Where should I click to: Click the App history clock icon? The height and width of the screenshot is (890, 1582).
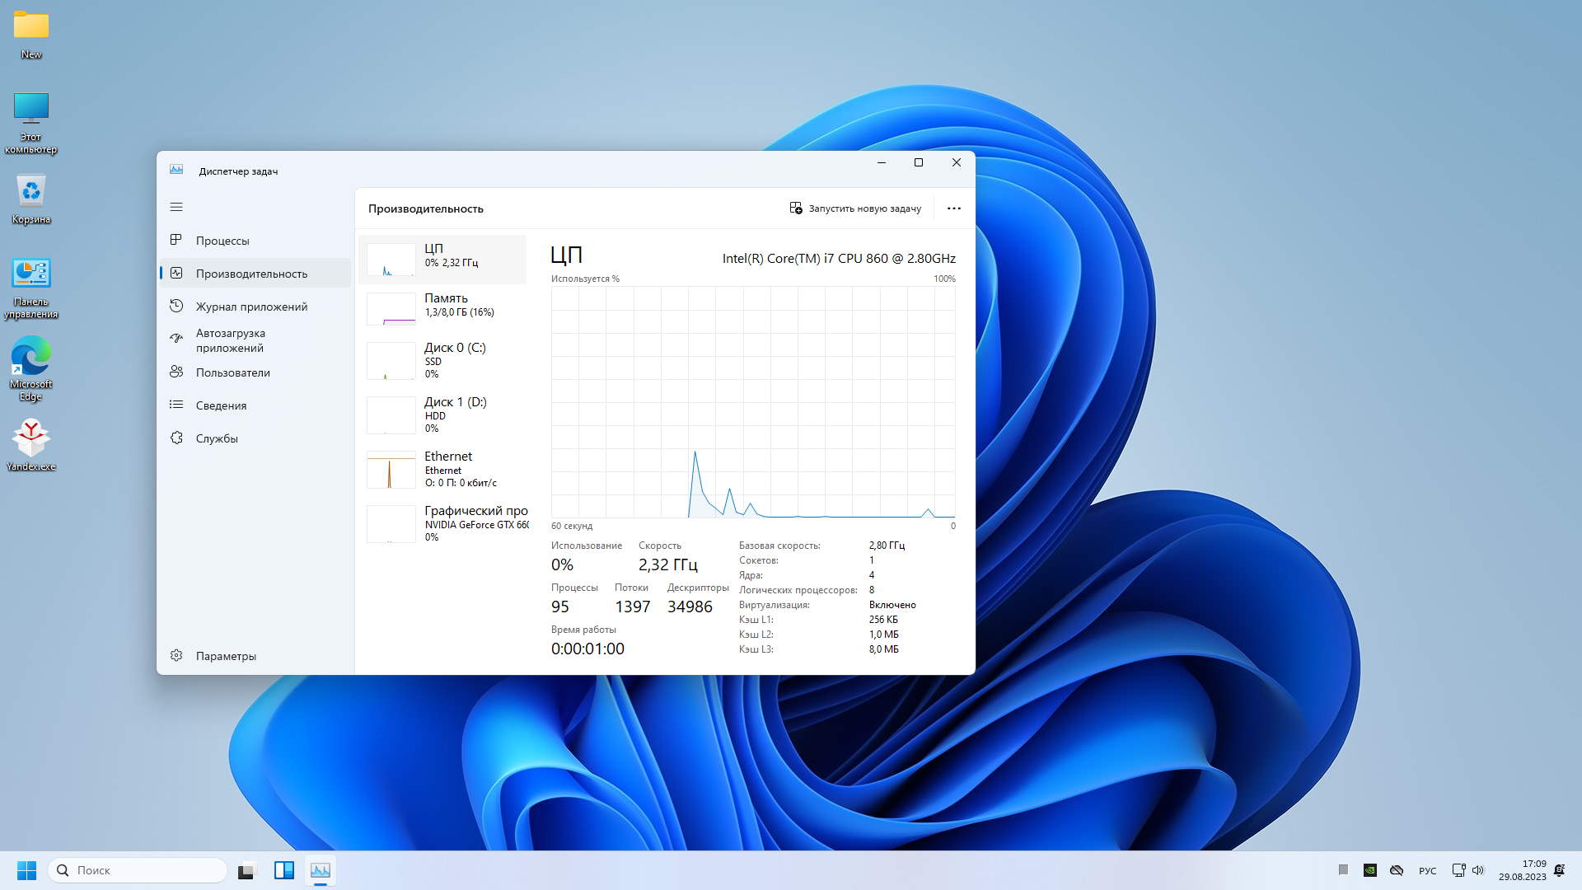pos(176,306)
